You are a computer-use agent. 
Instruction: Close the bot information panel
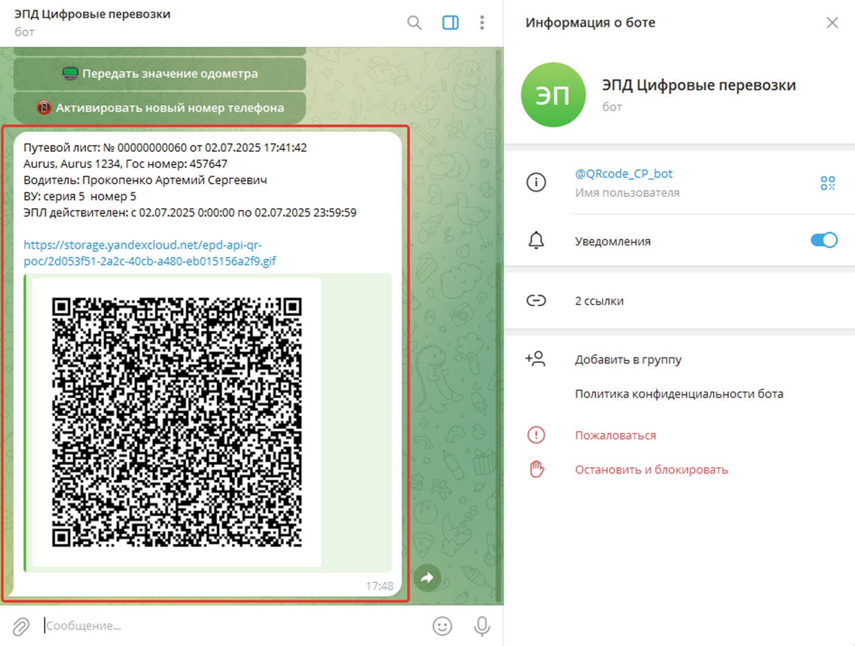click(832, 23)
